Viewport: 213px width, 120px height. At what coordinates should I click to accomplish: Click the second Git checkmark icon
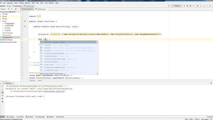point(204,6)
